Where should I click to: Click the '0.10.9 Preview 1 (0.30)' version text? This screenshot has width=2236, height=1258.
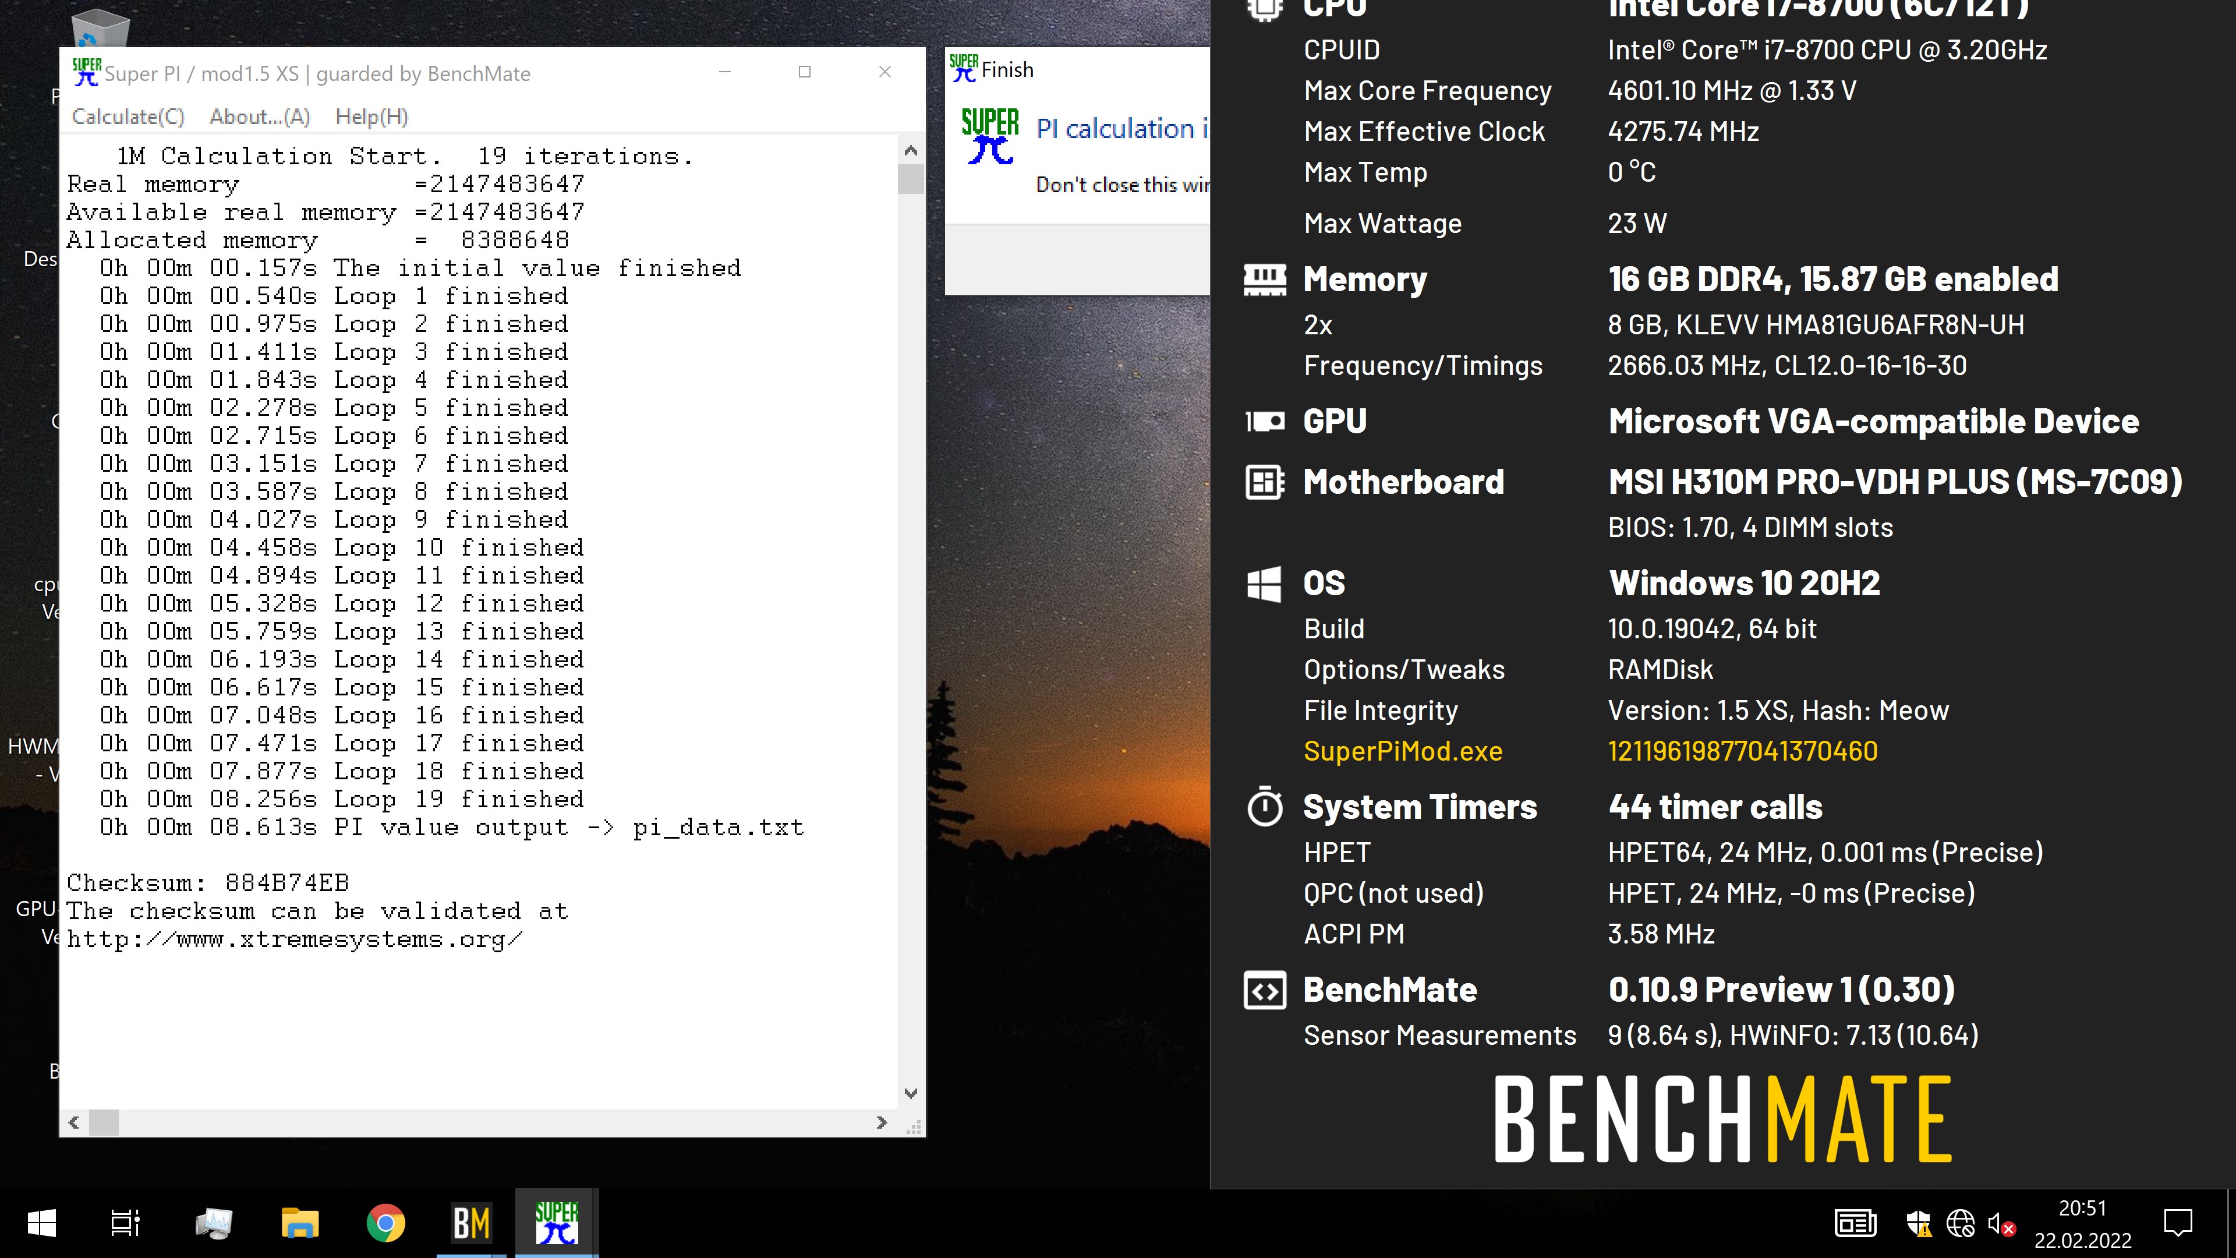point(1781,990)
